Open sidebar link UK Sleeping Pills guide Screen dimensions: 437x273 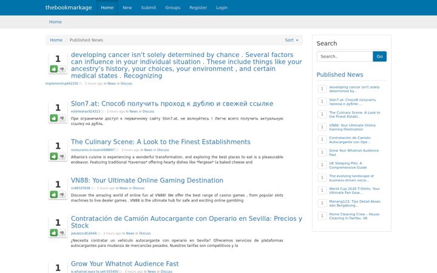(x=348, y=165)
